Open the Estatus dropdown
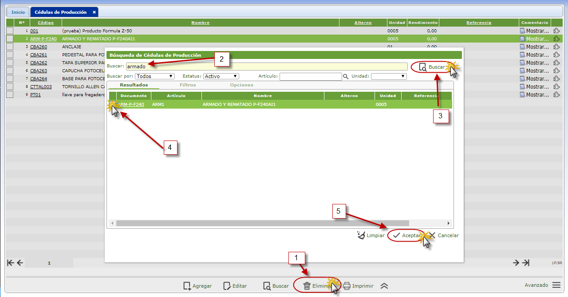Image resolution: width=568 pixels, height=297 pixels. (221, 76)
